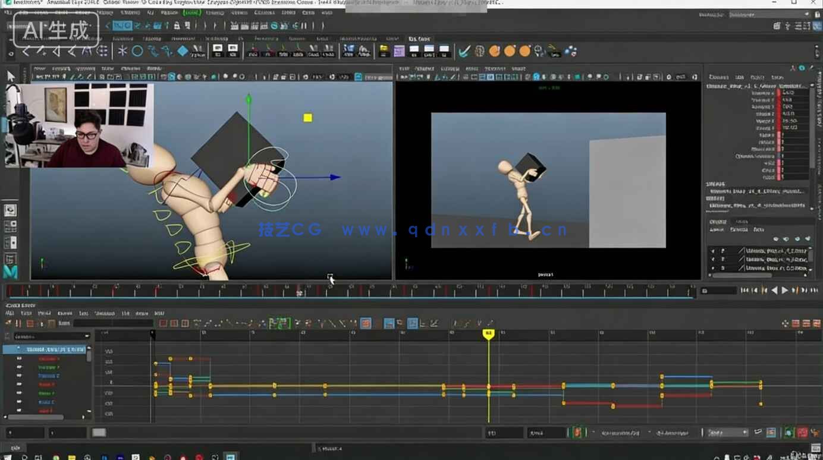Toggle visibility of Translate X curve channel
The image size is (823, 460).
point(19,358)
